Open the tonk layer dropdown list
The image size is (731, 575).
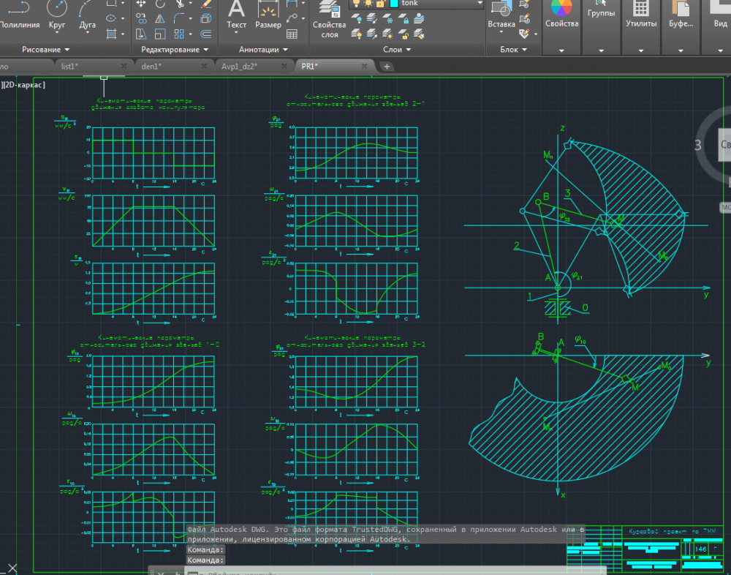pos(480,4)
